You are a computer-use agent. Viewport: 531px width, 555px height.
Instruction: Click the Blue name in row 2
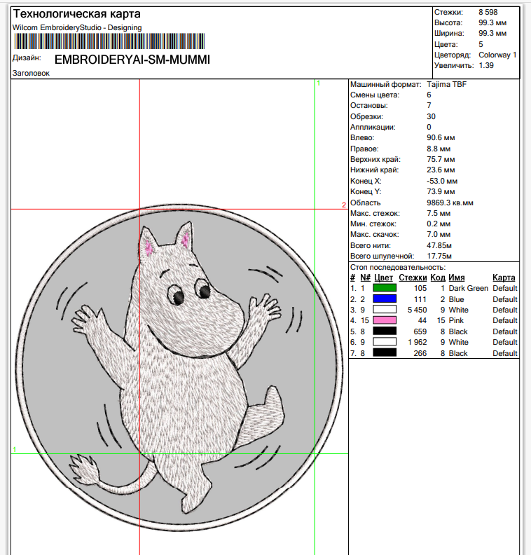pyautogui.click(x=456, y=299)
